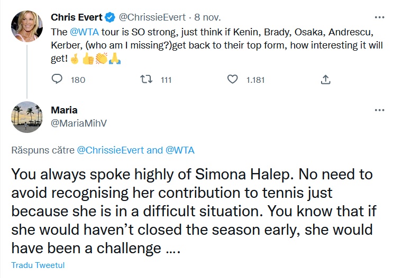Click the Tradu Tweetul translate link
Image resolution: width=393 pixels, height=278 pixels.
point(37,265)
